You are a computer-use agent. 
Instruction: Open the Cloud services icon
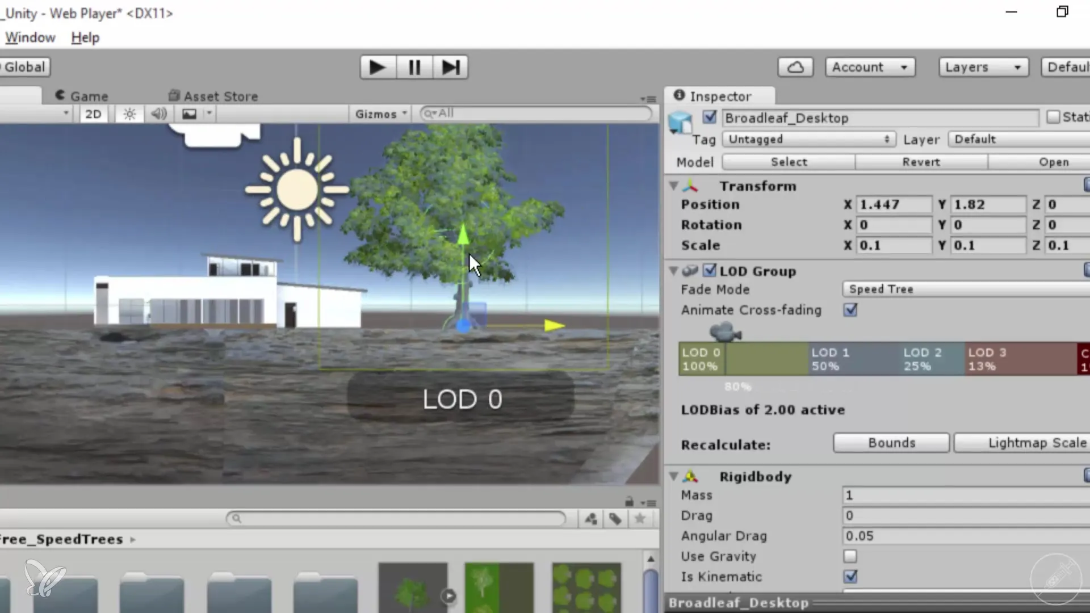(x=795, y=67)
